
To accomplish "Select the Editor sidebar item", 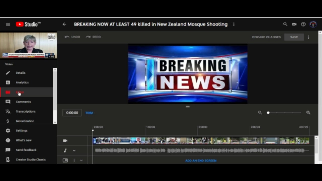I will pos(26,92).
